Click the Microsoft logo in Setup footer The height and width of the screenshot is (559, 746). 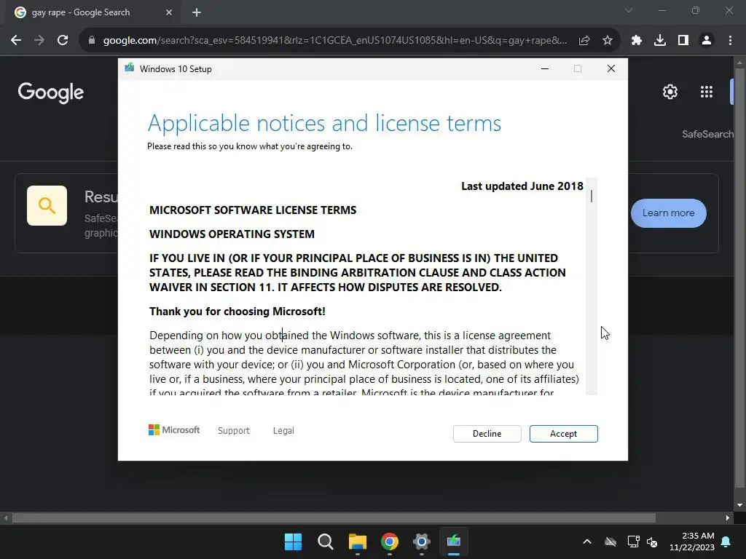pos(174,429)
